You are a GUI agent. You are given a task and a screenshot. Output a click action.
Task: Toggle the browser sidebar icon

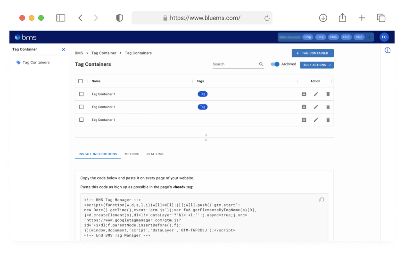pos(60,18)
